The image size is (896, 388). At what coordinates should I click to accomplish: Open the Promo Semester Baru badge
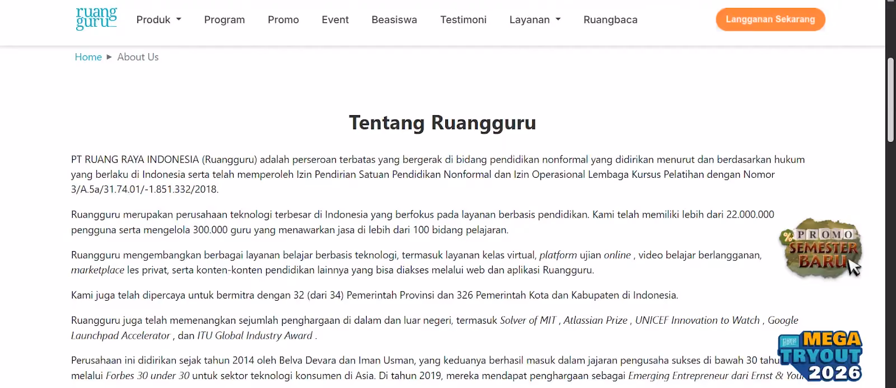(x=821, y=249)
